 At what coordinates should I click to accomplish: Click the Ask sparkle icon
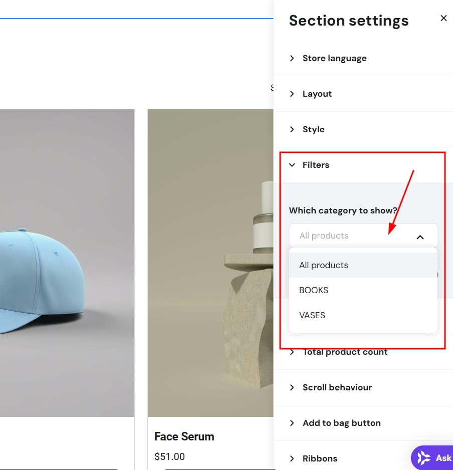click(424, 458)
